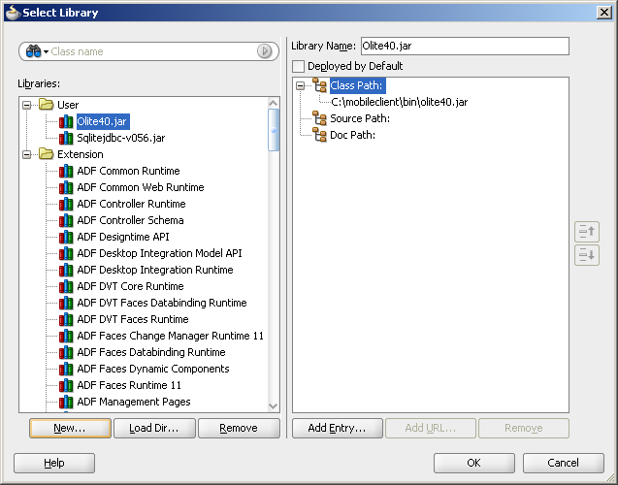Open the search type dropdown arrow
Viewport: 618px width, 485px height.
46,52
